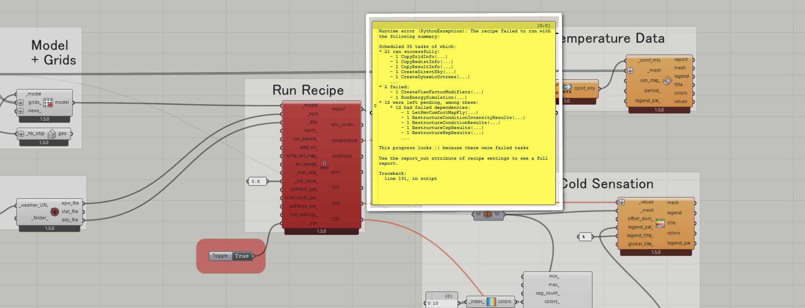Click the ddy_file output of weather component
The image size is (805, 308).
coord(70,220)
